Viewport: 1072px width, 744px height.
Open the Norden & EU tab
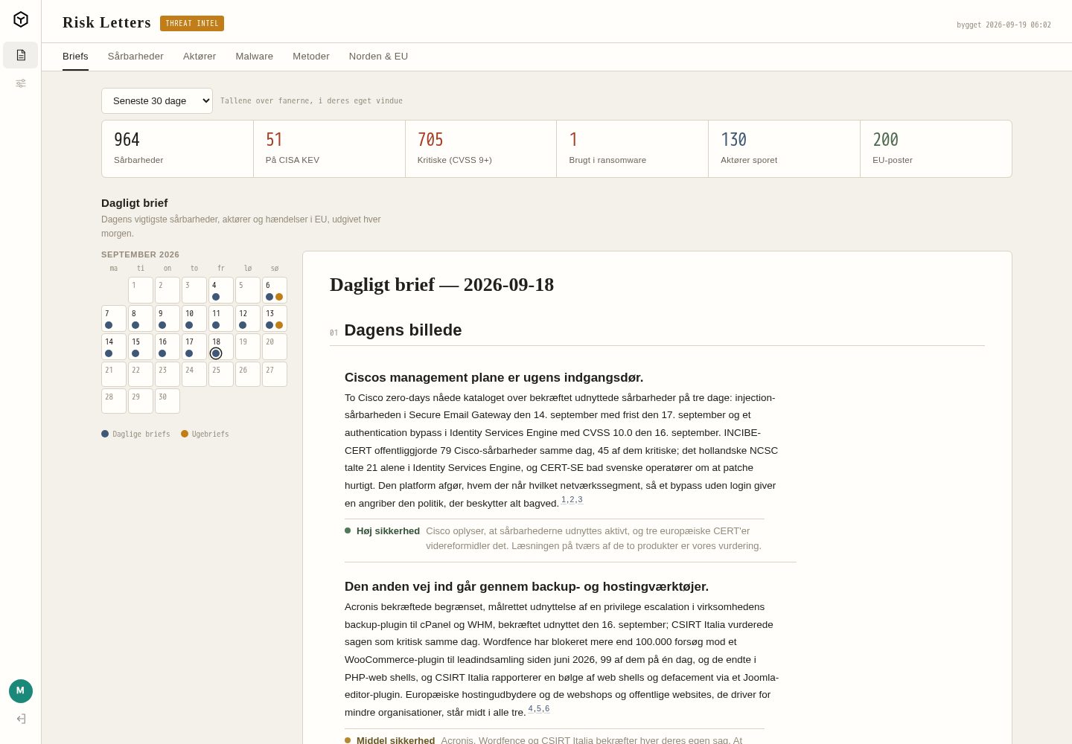pyautogui.click(x=378, y=57)
